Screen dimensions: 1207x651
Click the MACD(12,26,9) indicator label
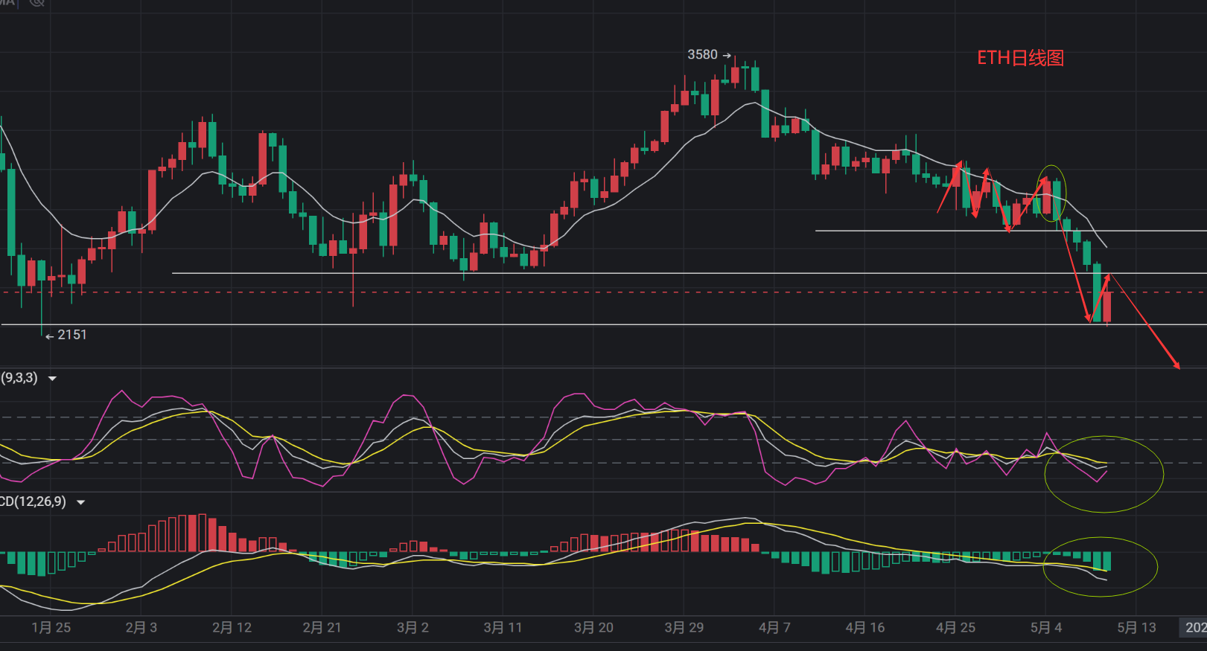pos(34,502)
